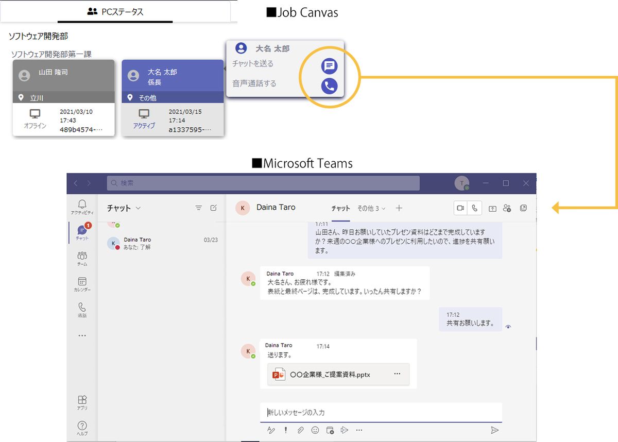Click the location pin icon next to 立川
Screen dimensions: 618x442
point(22,97)
